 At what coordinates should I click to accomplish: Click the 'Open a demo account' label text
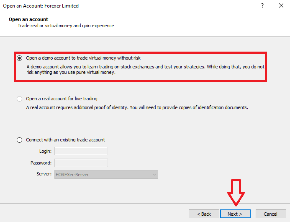pos(86,58)
